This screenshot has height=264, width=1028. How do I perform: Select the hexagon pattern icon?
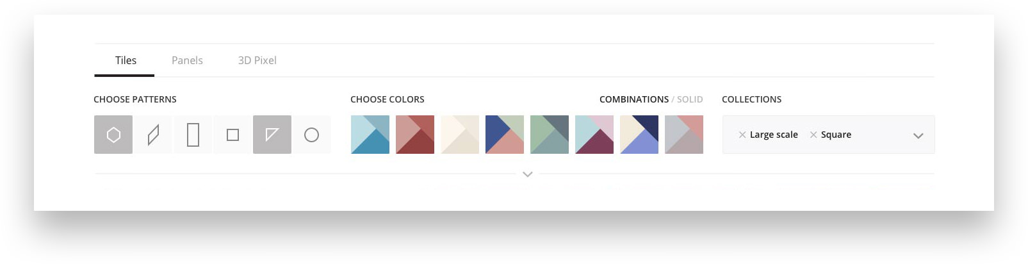click(113, 135)
